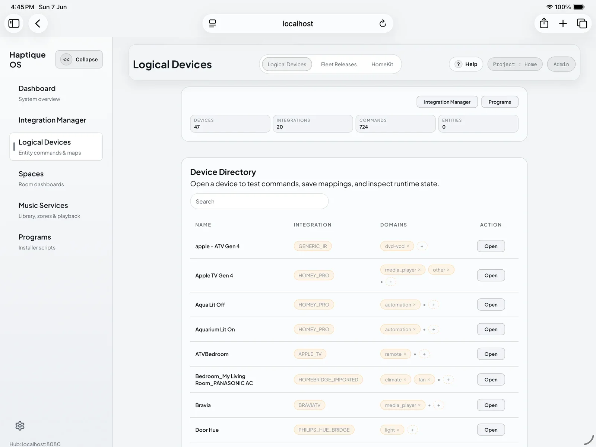Go to Spaces room dashboards

(x=56, y=178)
